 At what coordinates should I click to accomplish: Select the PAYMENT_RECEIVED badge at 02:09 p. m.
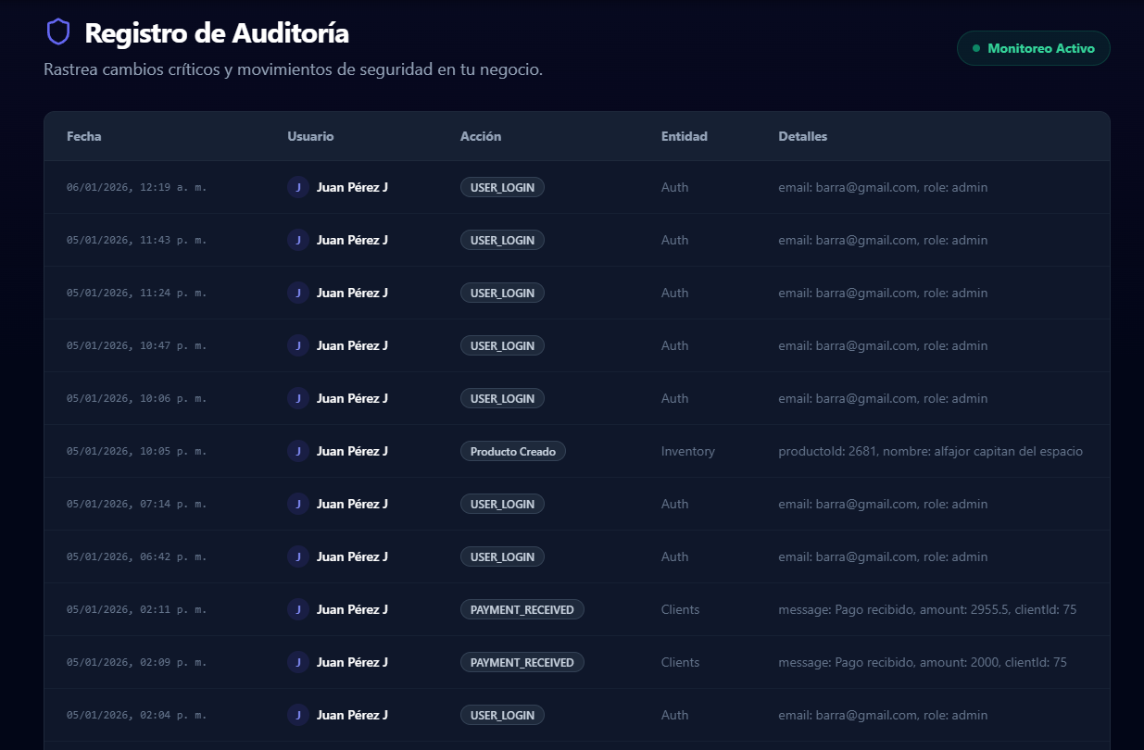click(522, 662)
